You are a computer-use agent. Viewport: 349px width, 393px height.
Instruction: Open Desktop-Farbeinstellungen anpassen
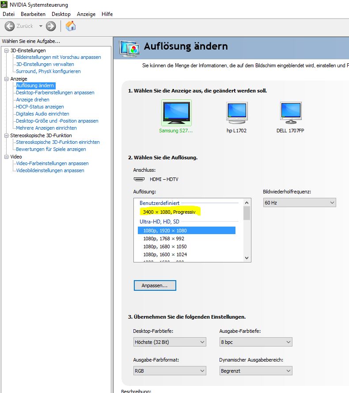click(55, 92)
